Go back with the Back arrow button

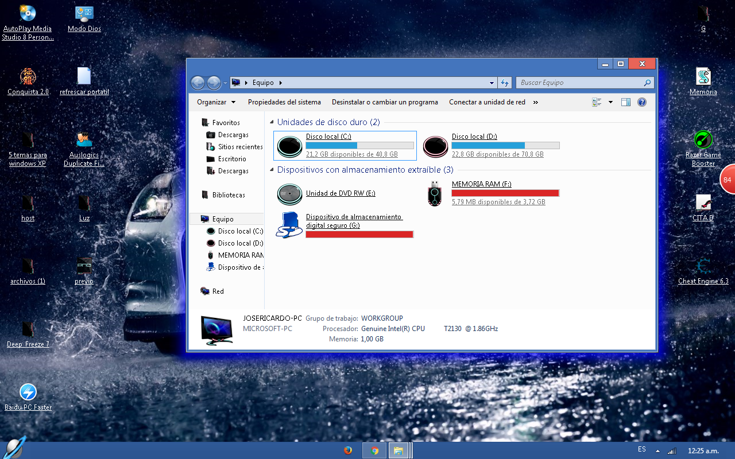[x=198, y=83]
